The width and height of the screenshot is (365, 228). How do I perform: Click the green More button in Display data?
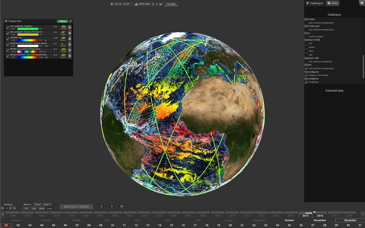coord(63,21)
